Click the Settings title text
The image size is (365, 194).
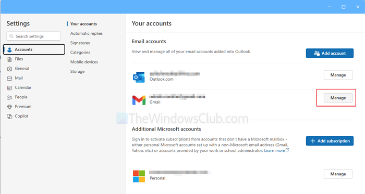tap(18, 23)
